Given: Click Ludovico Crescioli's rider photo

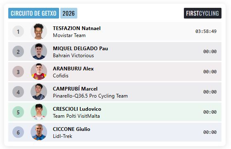Looking at the screenshot, I should point(39,112).
